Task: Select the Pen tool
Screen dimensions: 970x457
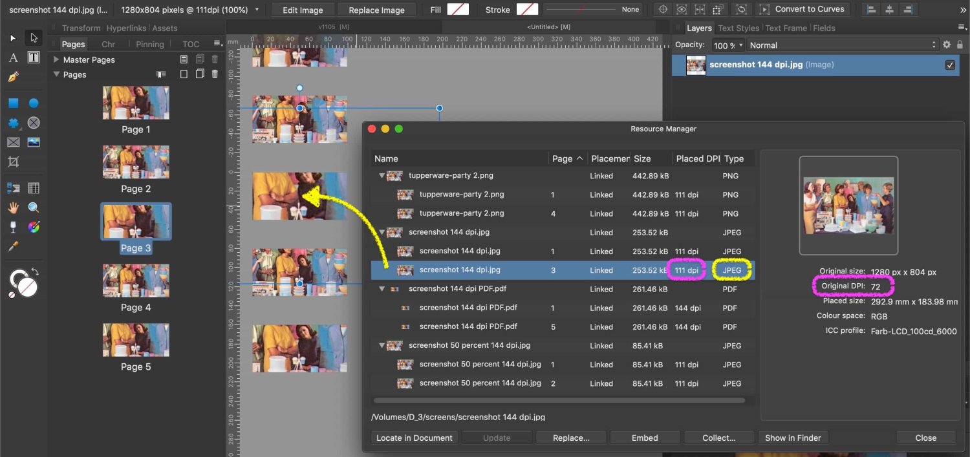Action: click(x=13, y=77)
